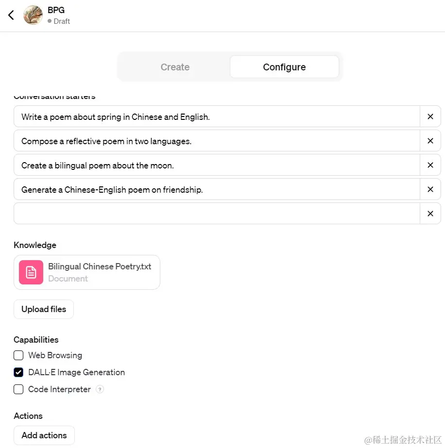445x448 pixels.
Task: Enable the Code Interpreter capability
Action: [18, 389]
